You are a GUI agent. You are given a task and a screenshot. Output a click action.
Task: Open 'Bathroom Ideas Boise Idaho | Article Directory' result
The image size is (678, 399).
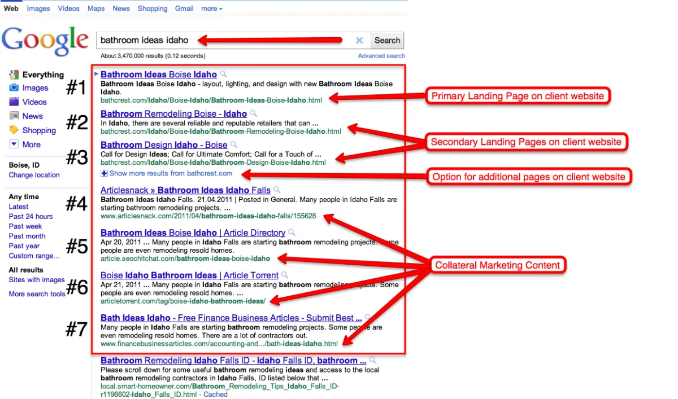pos(193,233)
